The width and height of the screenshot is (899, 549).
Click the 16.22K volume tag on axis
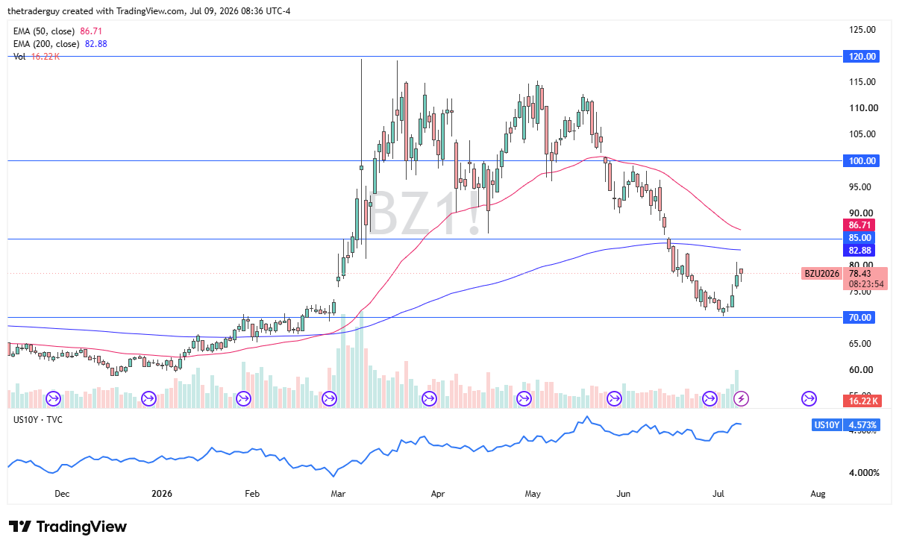(x=864, y=401)
